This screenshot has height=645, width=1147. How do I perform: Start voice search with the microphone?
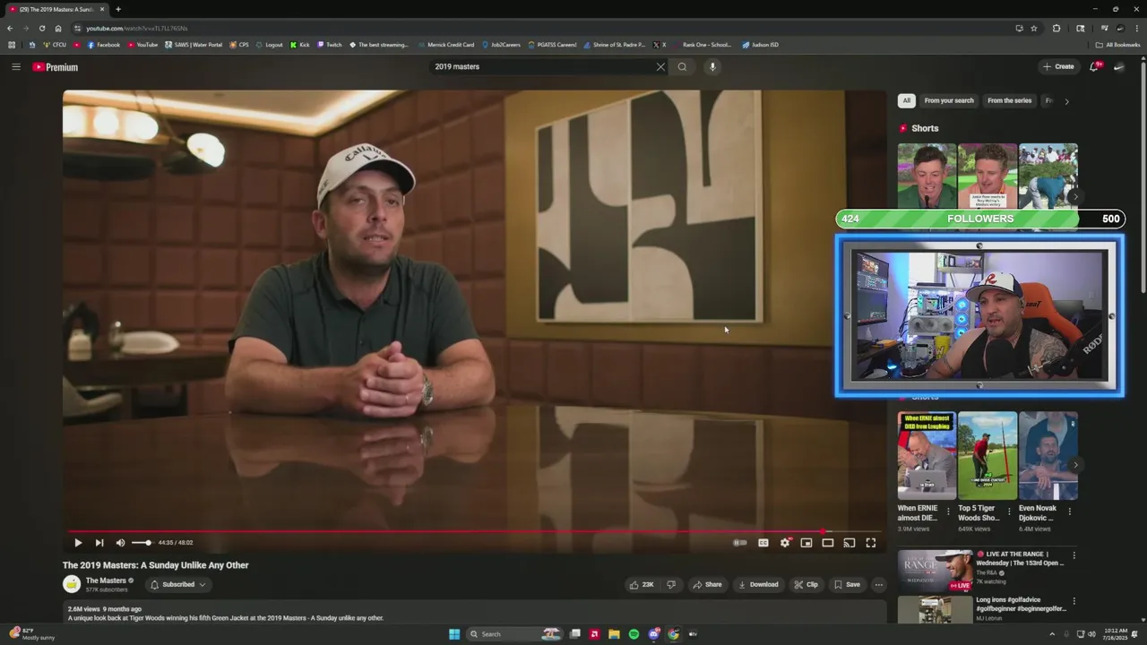(x=712, y=66)
